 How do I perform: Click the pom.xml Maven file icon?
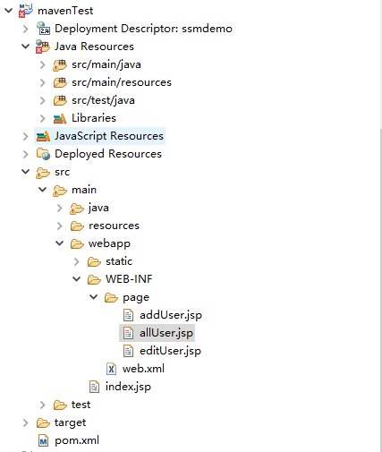[44, 440]
